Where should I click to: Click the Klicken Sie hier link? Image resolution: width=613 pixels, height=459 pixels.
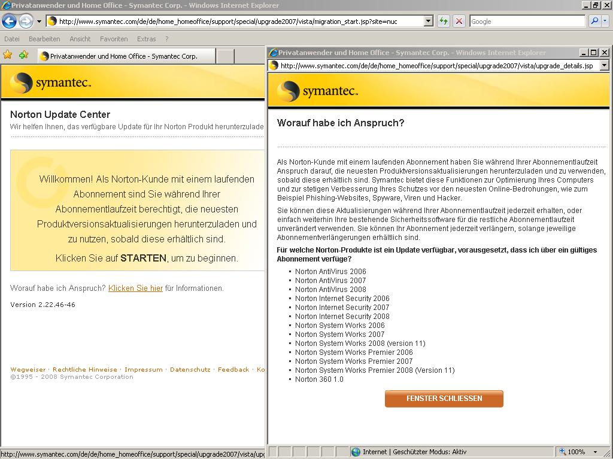pos(135,288)
